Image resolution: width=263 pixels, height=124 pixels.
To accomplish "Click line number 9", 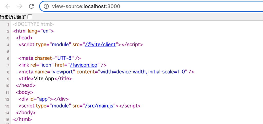I will (x=8, y=79).
